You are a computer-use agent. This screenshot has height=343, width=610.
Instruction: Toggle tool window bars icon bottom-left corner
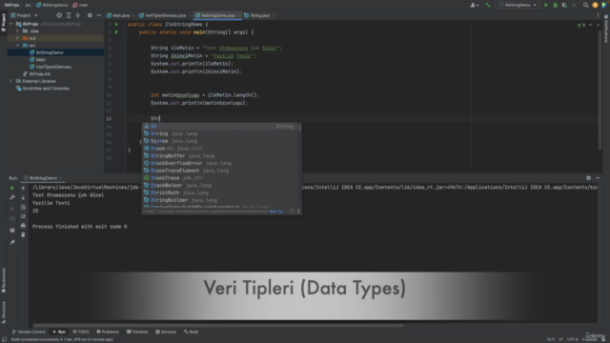[4, 339]
